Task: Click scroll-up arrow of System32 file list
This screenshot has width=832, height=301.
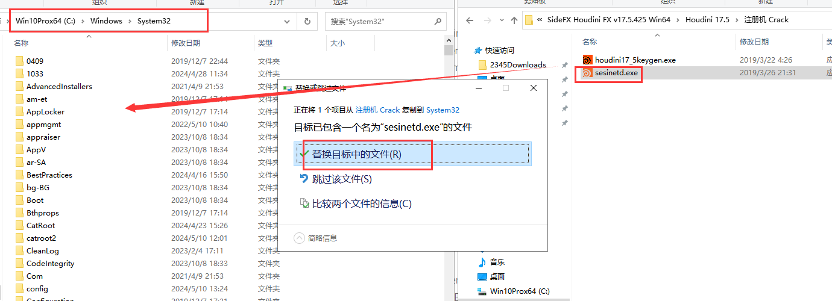Action: 449,40
